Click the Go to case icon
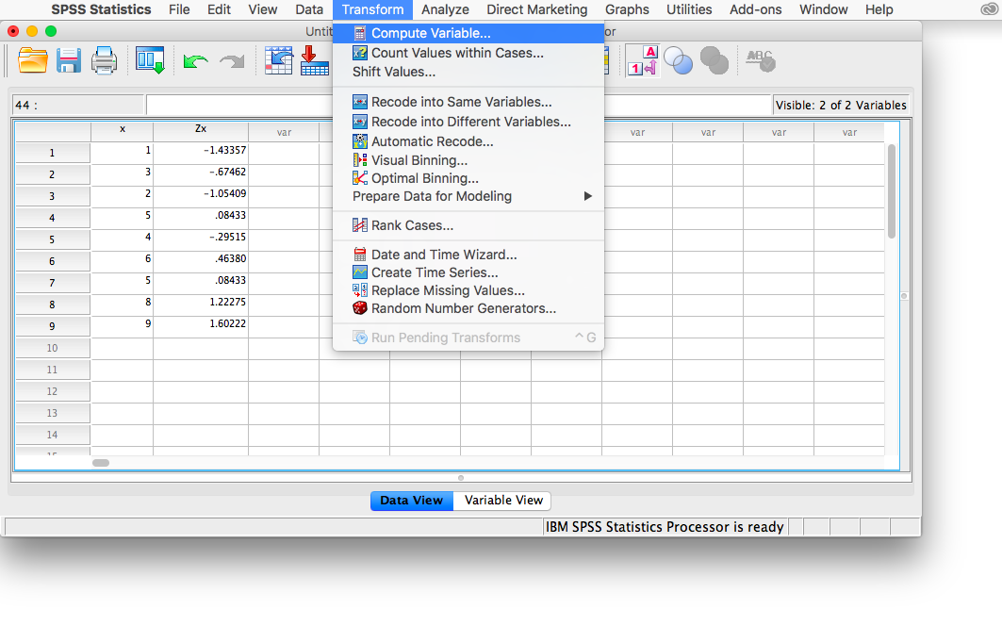Image resolution: width=1002 pixels, height=626 pixels. click(278, 60)
